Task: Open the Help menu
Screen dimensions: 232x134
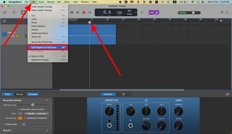Action: [x=95, y=2]
